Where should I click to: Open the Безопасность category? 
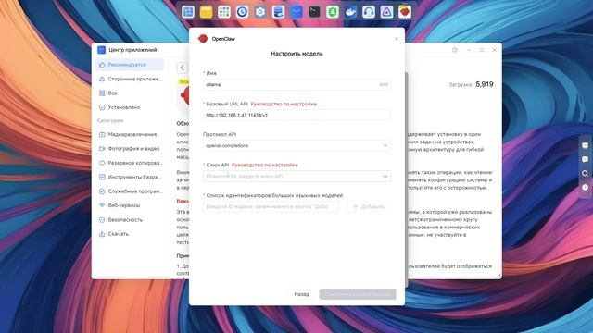click(130, 219)
